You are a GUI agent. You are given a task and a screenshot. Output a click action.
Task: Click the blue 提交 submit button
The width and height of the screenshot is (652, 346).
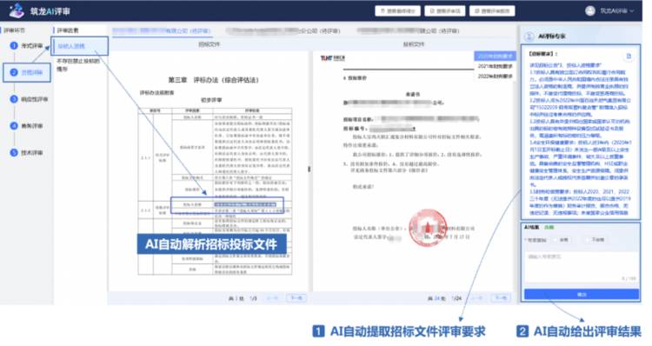[x=582, y=295]
